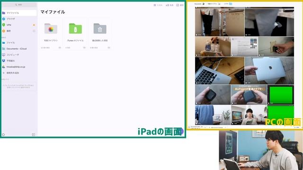Click the plus 接続先を追加 item

click(x=19, y=73)
